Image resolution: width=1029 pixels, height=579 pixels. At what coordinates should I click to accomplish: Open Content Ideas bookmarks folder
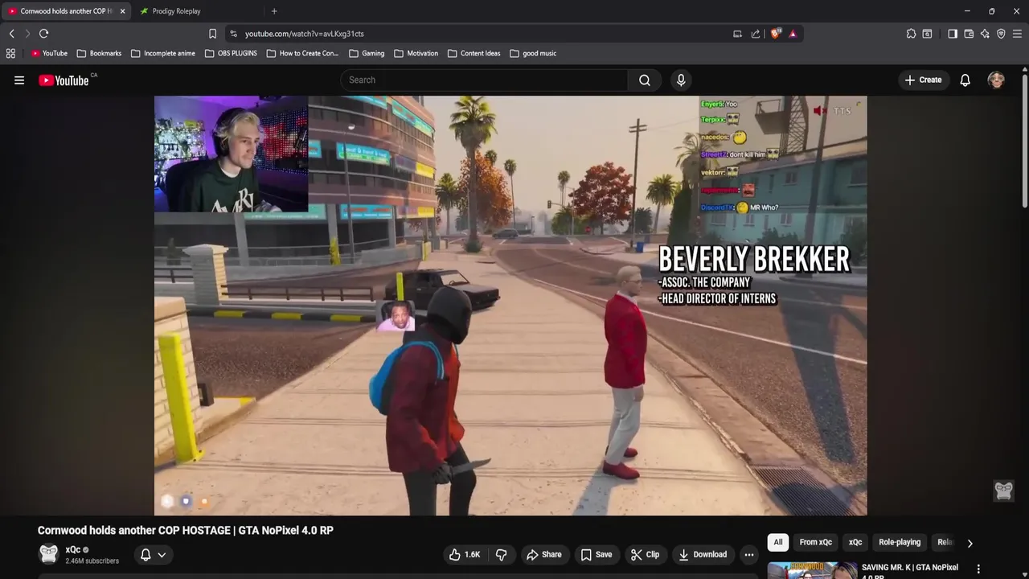tap(474, 53)
